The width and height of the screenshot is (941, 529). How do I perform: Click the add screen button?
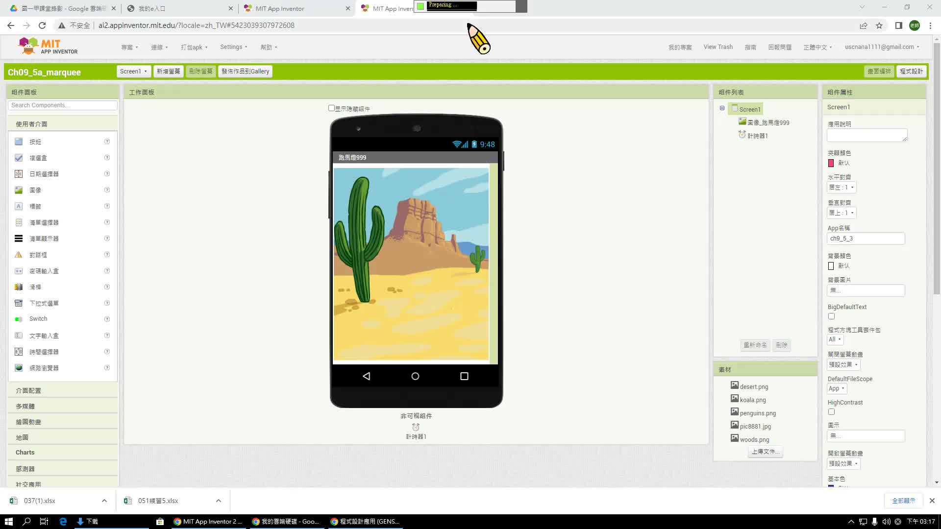pyautogui.click(x=168, y=72)
